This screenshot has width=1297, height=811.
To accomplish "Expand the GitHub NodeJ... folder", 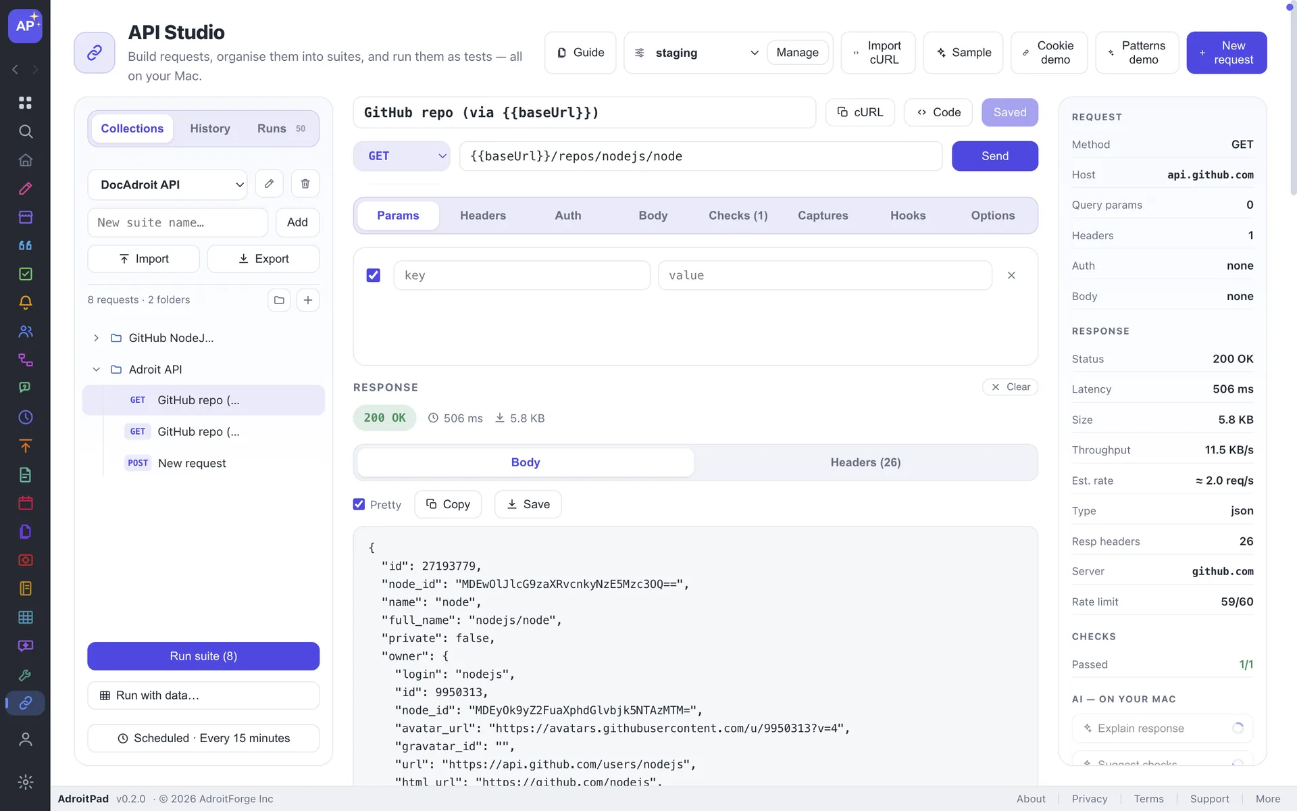I will click(x=96, y=338).
